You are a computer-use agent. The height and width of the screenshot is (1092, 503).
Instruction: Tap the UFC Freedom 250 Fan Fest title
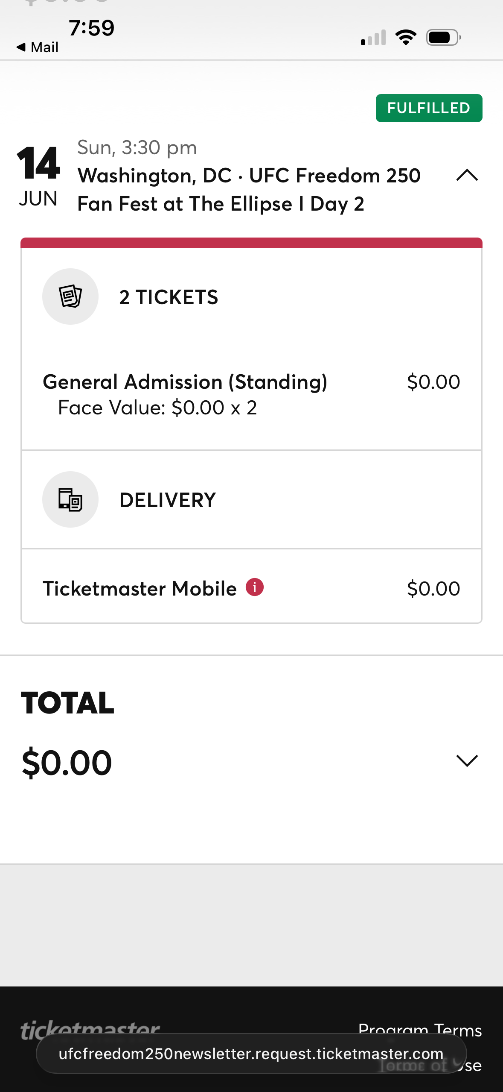tap(249, 189)
